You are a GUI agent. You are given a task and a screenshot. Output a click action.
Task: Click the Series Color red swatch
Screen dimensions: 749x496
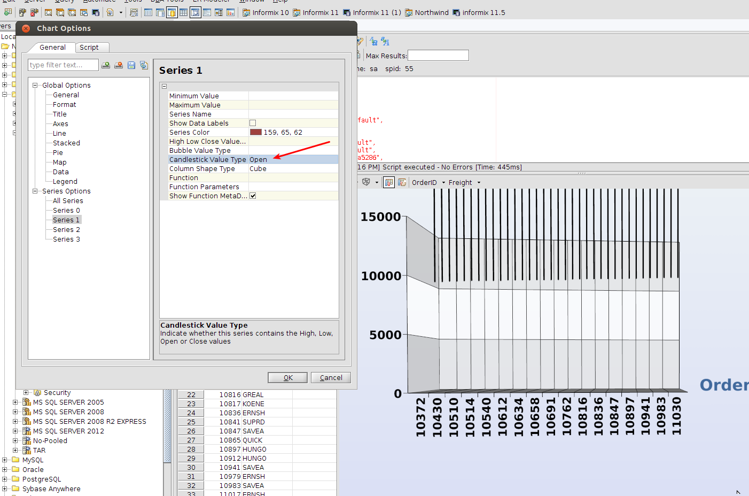256,132
